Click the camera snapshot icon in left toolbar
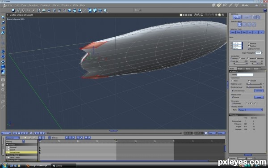 3,80
